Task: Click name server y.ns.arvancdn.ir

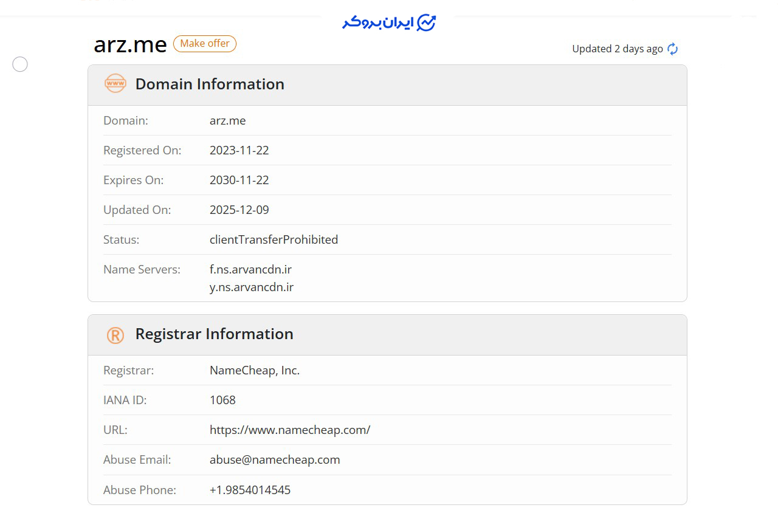Action: tap(252, 287)
